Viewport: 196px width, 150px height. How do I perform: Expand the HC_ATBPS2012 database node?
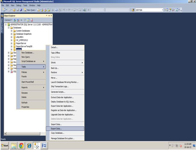[11, 40]
